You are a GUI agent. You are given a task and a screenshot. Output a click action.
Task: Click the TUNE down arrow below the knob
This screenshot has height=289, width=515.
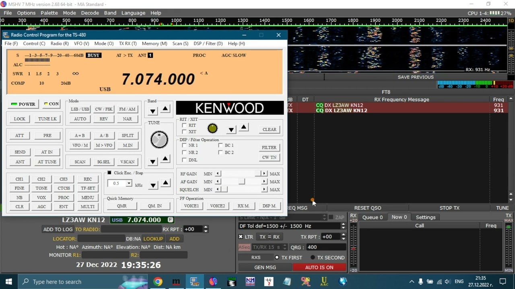[152, 161]
